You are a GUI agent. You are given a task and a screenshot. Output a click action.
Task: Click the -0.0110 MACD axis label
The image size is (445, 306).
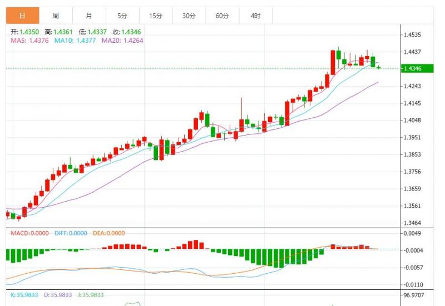coord(413,284)
